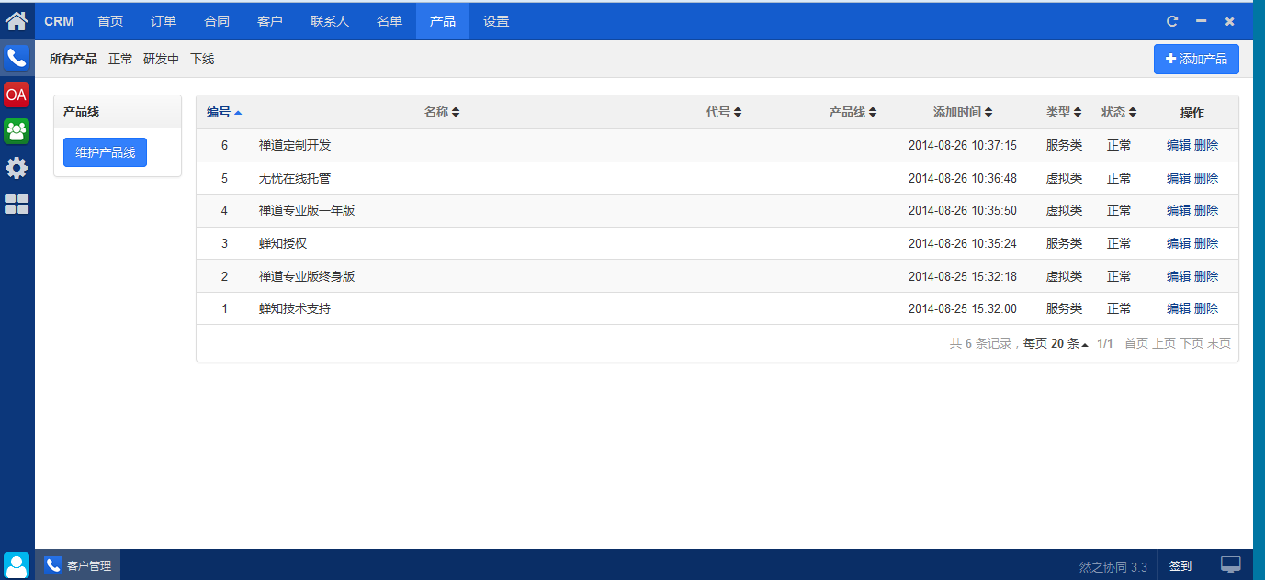Show desktop monitor icon at bottom right
The height and width of the screenshot is (580, 1265).
pos(1231,564)
